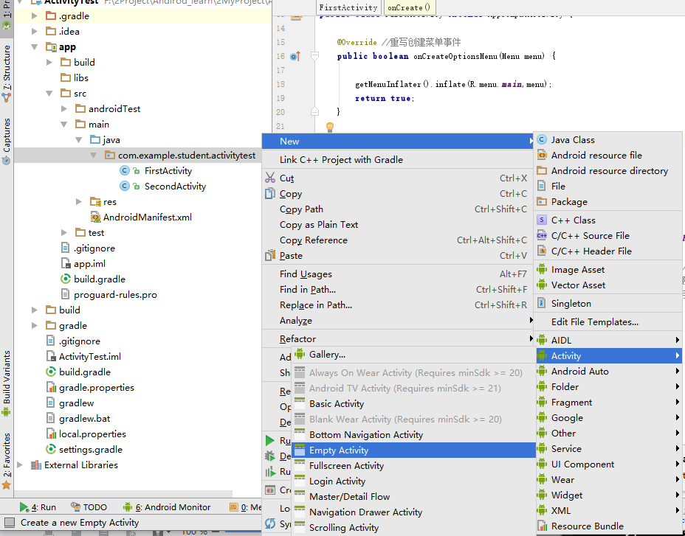Viewport: 685px width, 536px height.
Task: Click the Paste clipboard icon
Action: [x=269, y=256]
